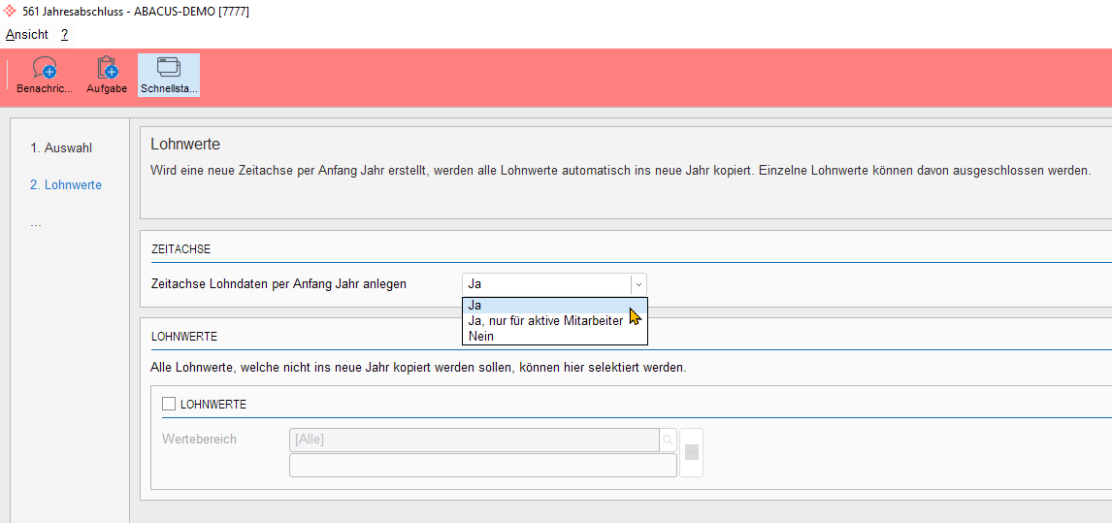Click the ZEITACHSE section header
The image size is (1112, 523).
click(181, 249)
